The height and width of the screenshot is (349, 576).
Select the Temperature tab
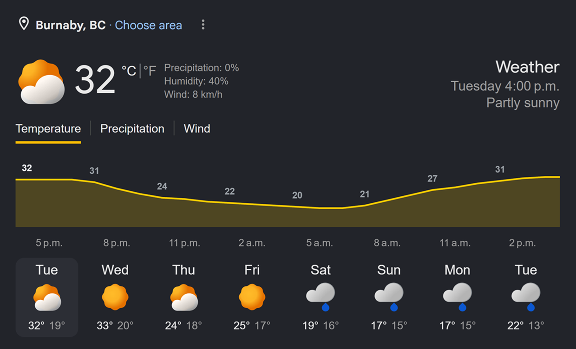(x=48, y=129)
